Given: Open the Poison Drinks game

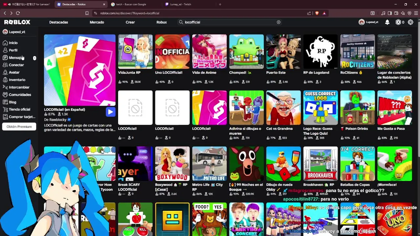Looking at the screenshot, I should pyautogui.click(x=358, y=108).
